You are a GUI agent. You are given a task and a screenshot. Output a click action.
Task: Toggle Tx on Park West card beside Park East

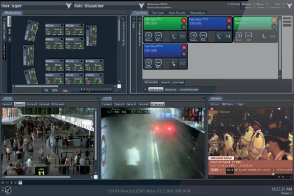(229, 20)
